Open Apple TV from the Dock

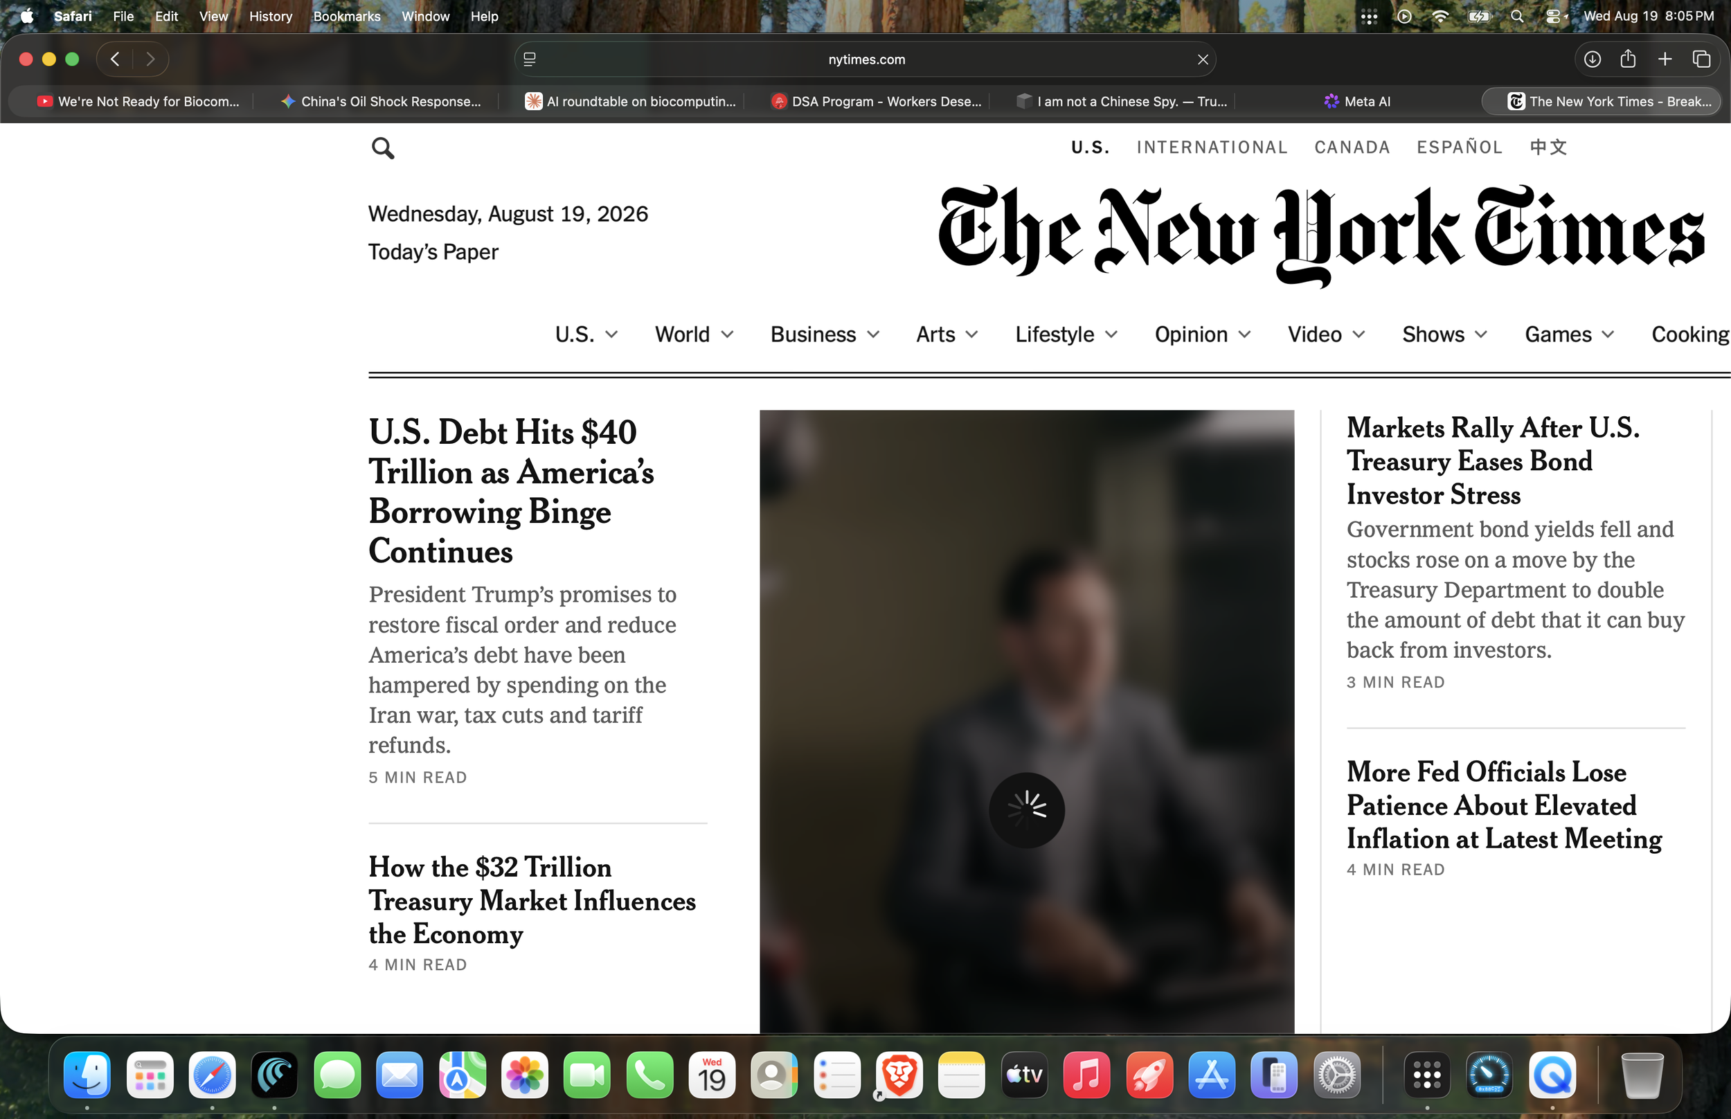[x=1024, y=1075]
